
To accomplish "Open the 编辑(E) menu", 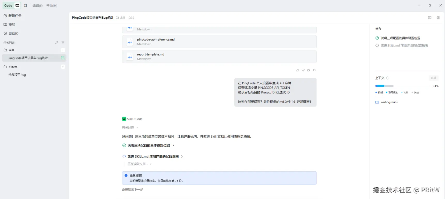I will (x=37, y=6).
